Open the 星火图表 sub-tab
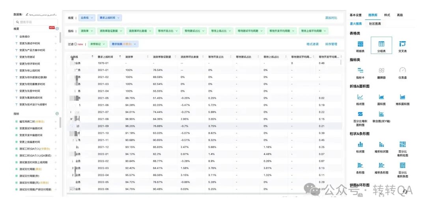 click(x=356, y=24)
